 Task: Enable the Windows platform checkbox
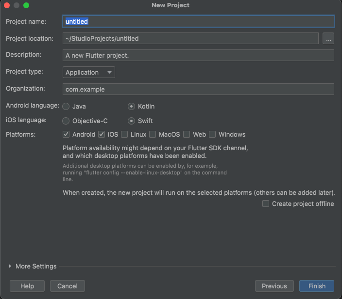point(212,134)
